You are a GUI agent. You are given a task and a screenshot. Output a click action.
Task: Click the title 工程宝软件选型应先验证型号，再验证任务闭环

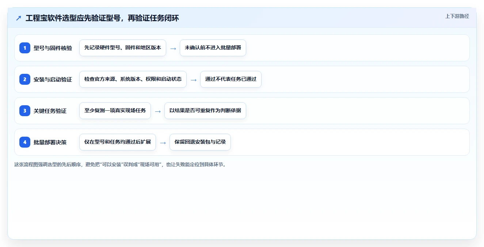[x=102, y=18]
